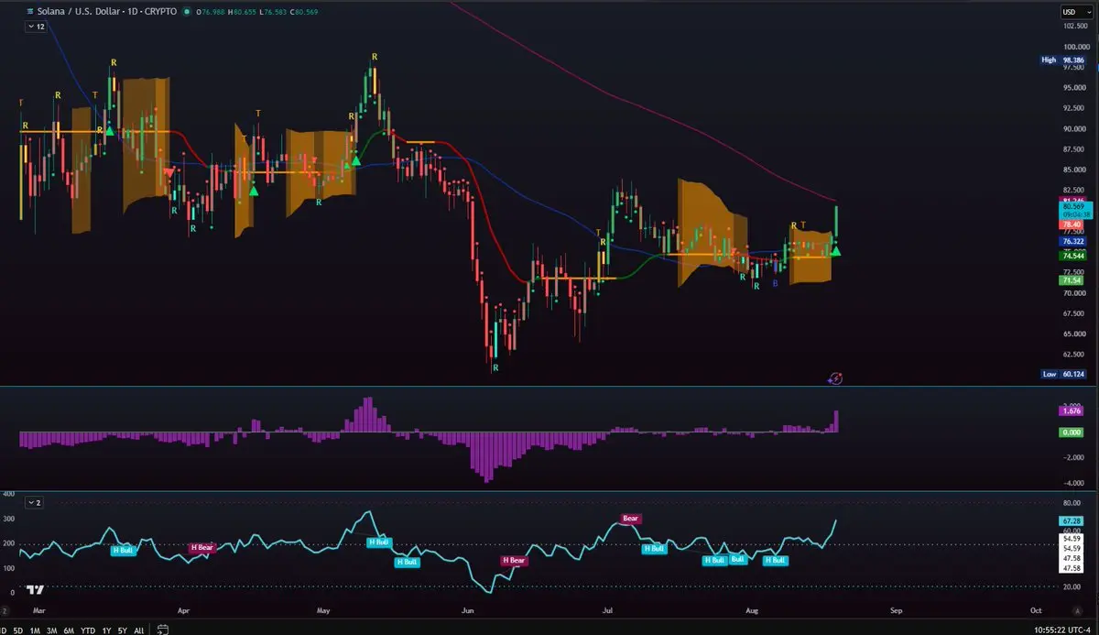Click the Solana symbol logo icon
Viewport: 1099px width, 635px height.
[32, 11]
